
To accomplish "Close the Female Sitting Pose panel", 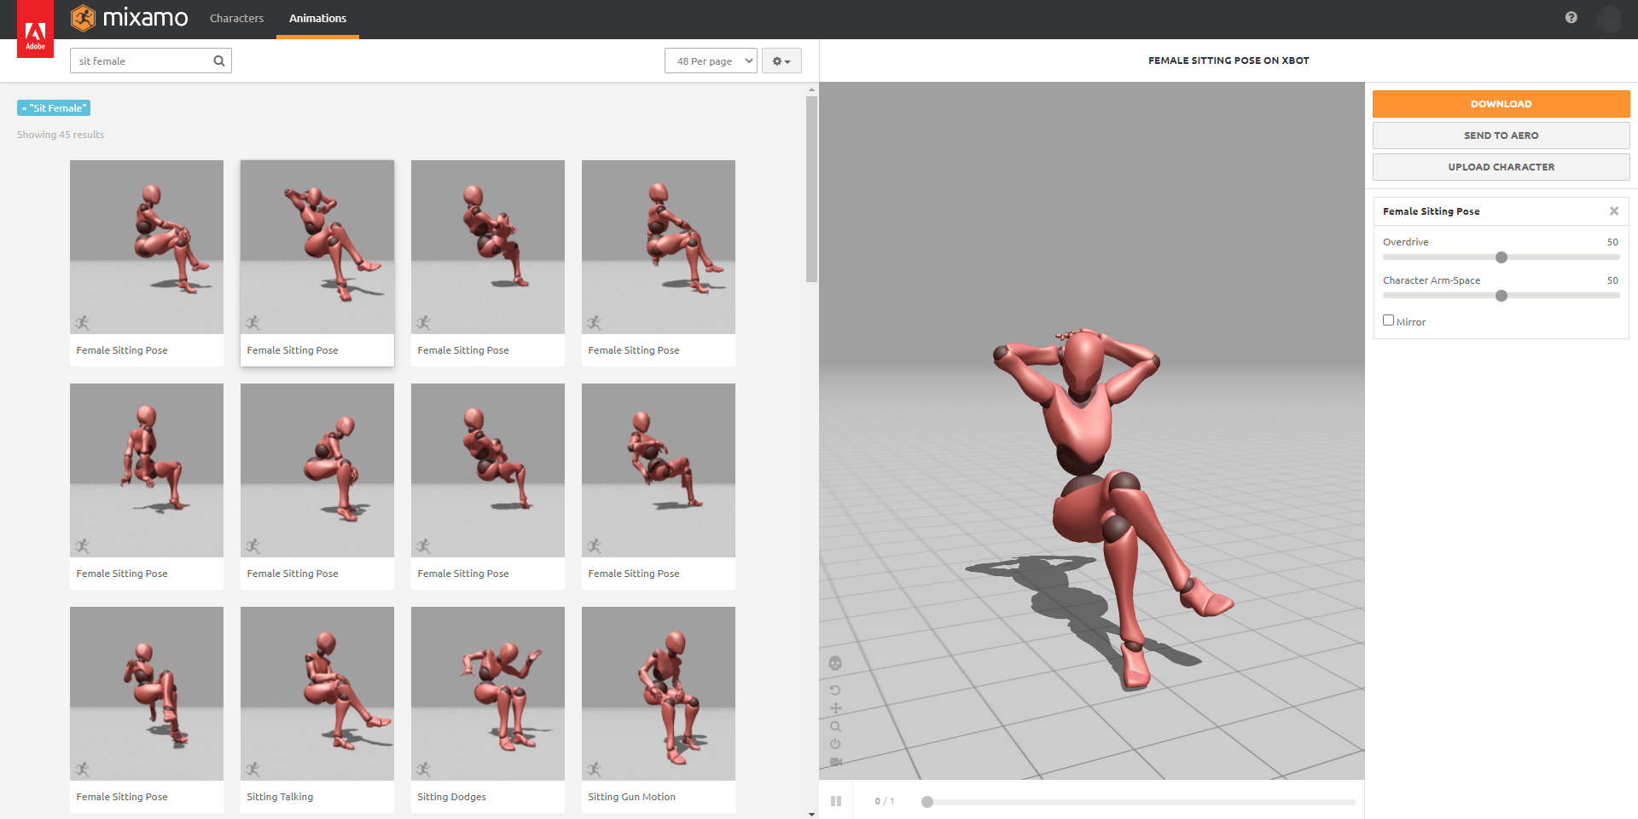I will tap(1614, 211).
